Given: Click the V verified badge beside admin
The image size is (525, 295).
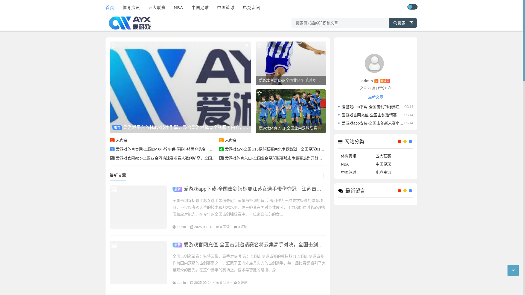Looking at the screenshot, I should [376, 81].
